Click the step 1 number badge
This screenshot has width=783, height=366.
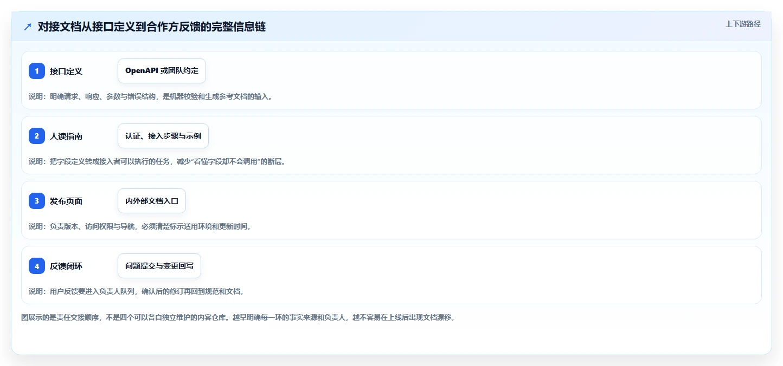coord(37,71)
